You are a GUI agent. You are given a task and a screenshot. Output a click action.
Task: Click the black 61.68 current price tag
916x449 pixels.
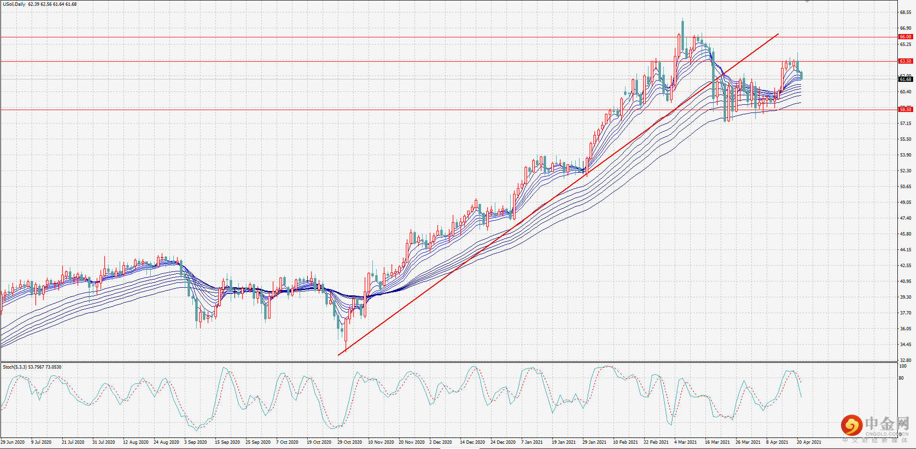pyautogui.click(x=905, y=79)
